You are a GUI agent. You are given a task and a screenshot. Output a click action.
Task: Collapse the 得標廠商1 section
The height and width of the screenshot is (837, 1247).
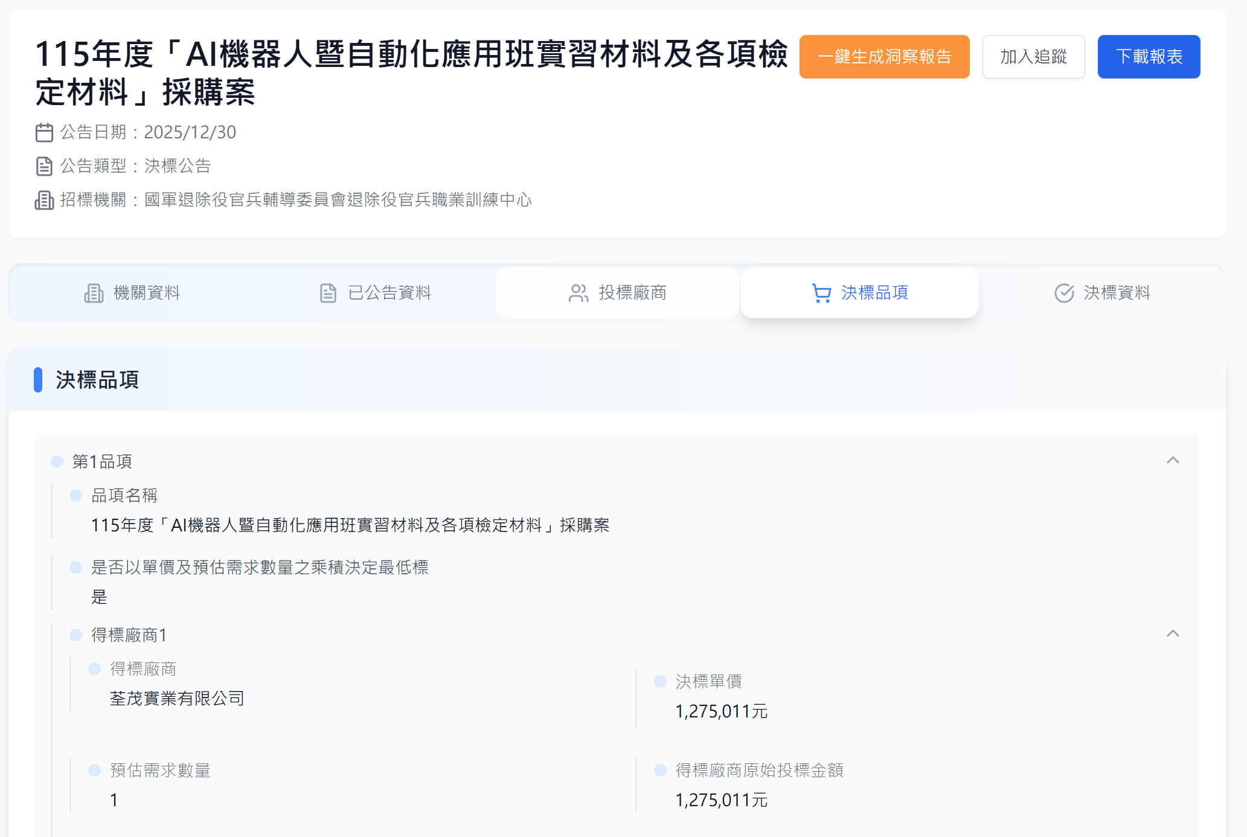(1173, 633)
